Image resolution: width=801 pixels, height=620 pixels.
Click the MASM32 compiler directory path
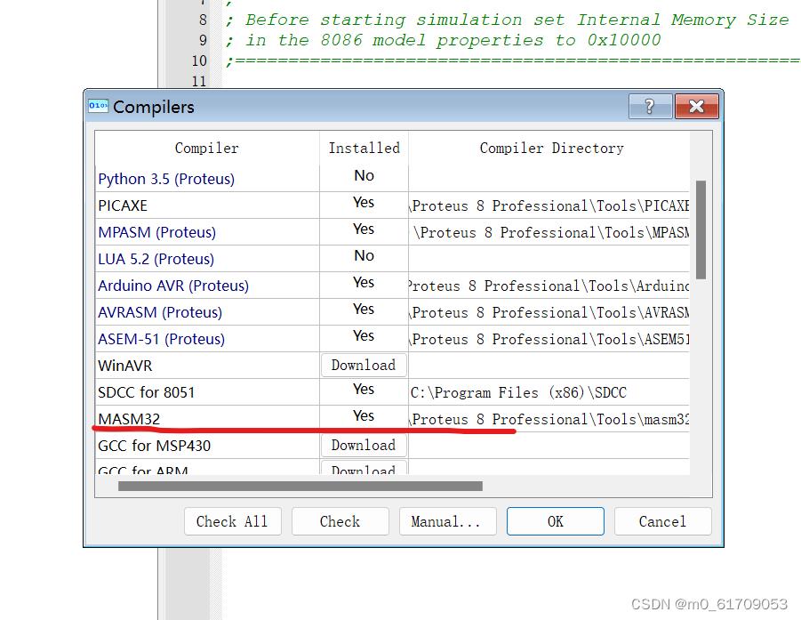click(x=549, y=419)
